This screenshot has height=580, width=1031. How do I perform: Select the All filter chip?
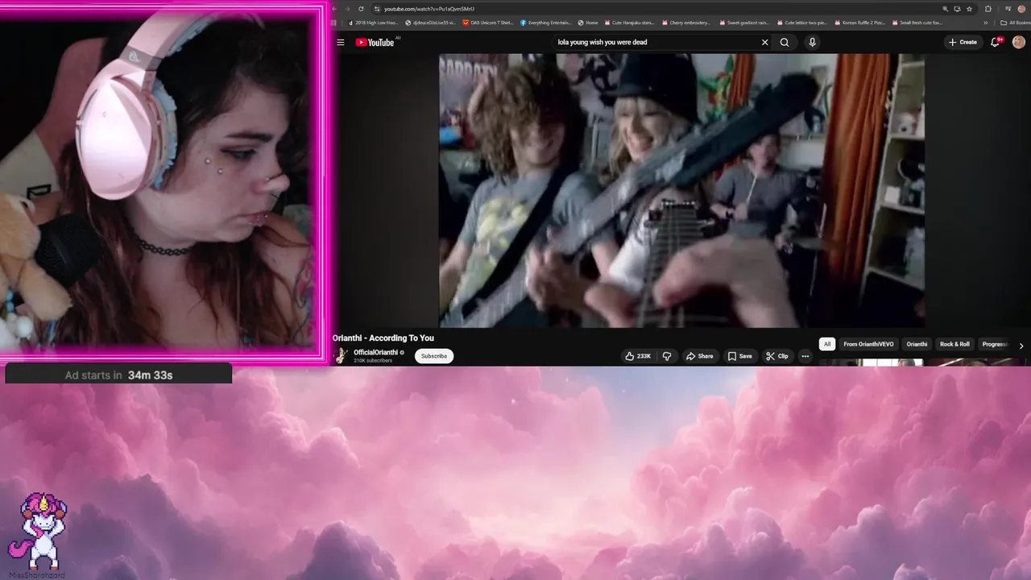[826, 344]
